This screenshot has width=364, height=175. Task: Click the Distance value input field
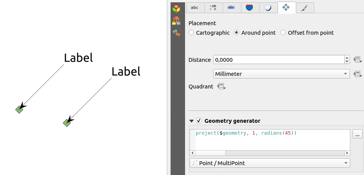point(278,60)
